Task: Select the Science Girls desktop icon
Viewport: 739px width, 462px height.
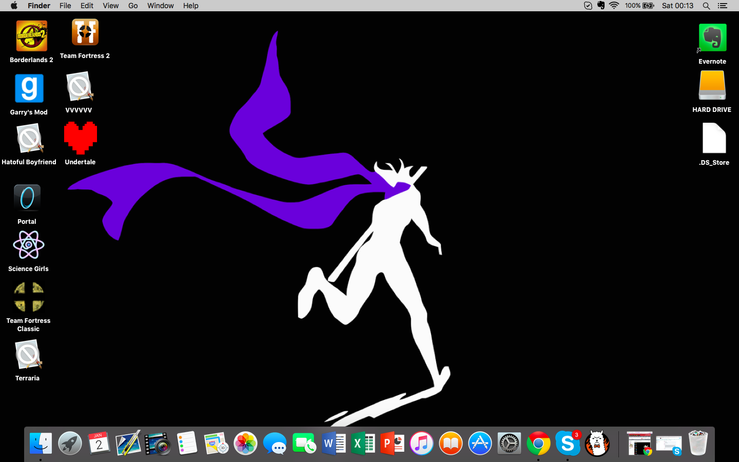Action: [29, 245]
